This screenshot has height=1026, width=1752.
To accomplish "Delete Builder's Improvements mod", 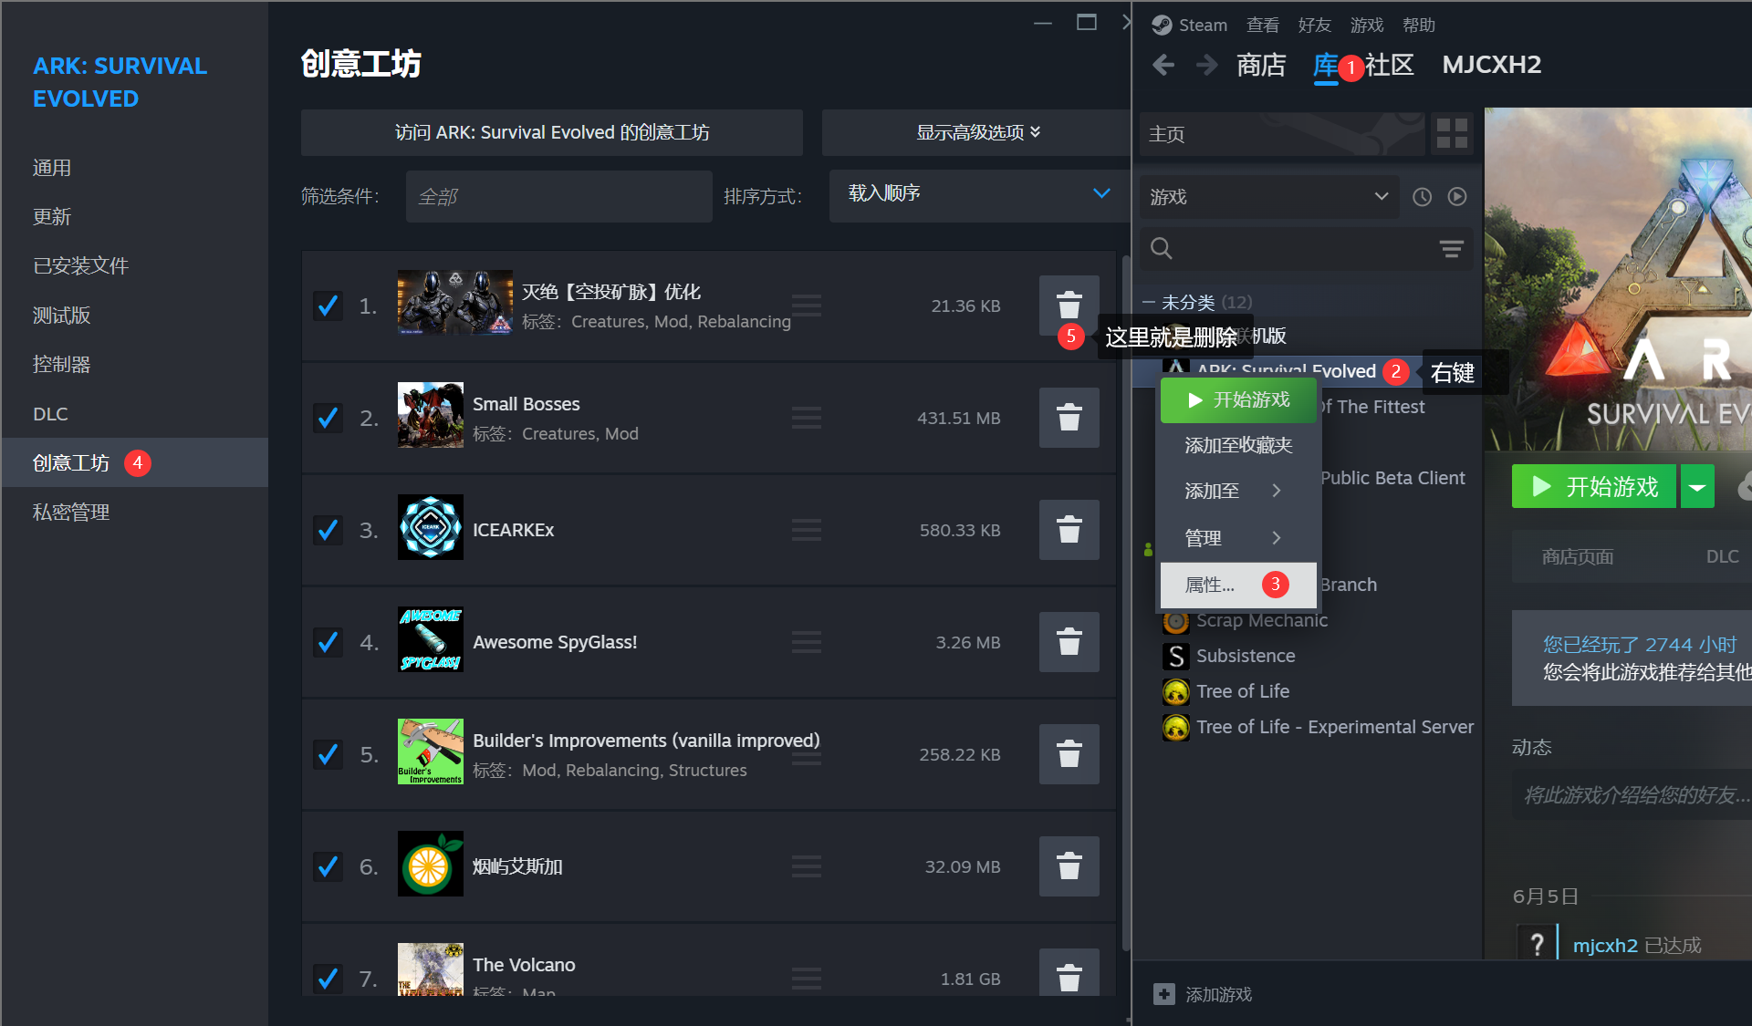I will [1069, 754].
